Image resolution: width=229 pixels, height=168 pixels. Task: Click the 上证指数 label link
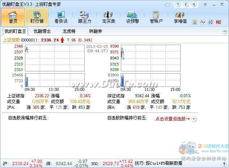click(x=11, y=40)
